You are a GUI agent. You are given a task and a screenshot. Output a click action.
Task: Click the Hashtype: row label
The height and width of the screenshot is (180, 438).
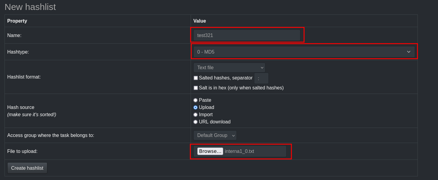18,52
